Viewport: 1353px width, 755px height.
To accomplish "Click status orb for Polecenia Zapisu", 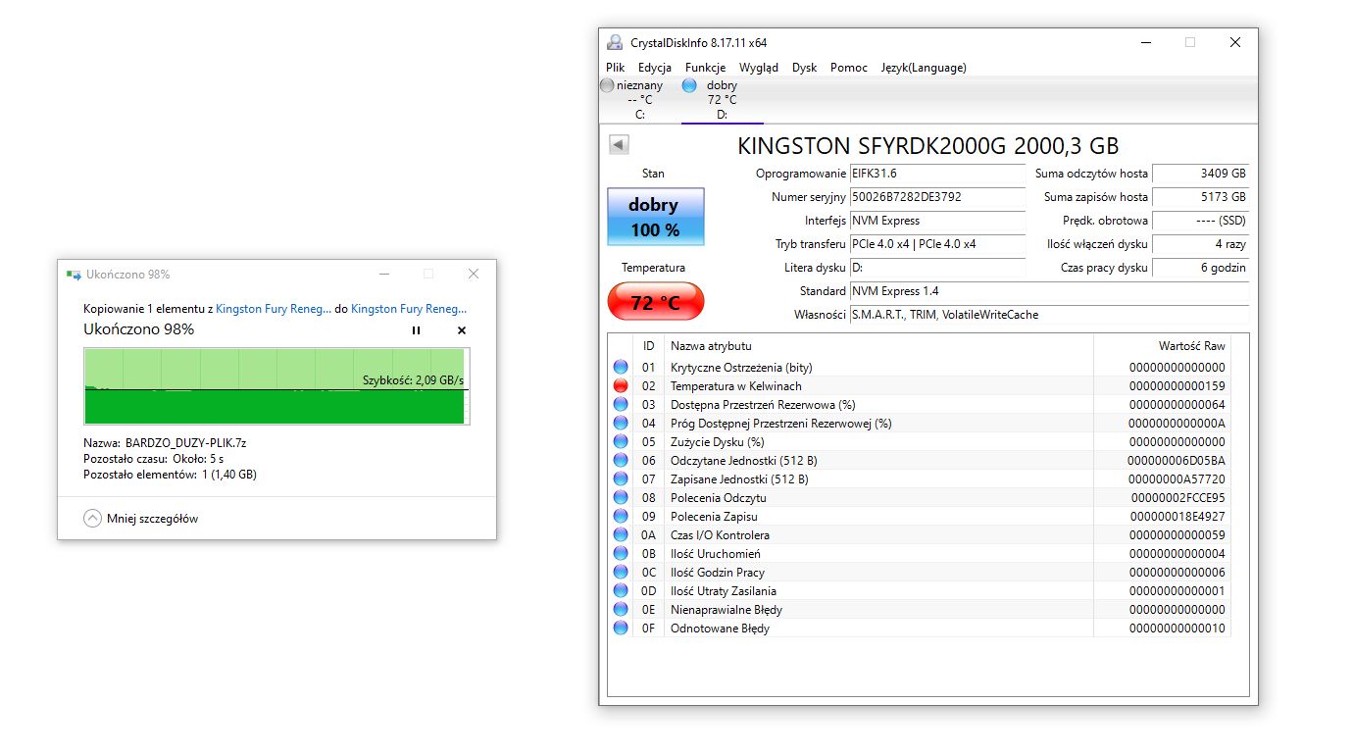I will (x=621, y=517).
